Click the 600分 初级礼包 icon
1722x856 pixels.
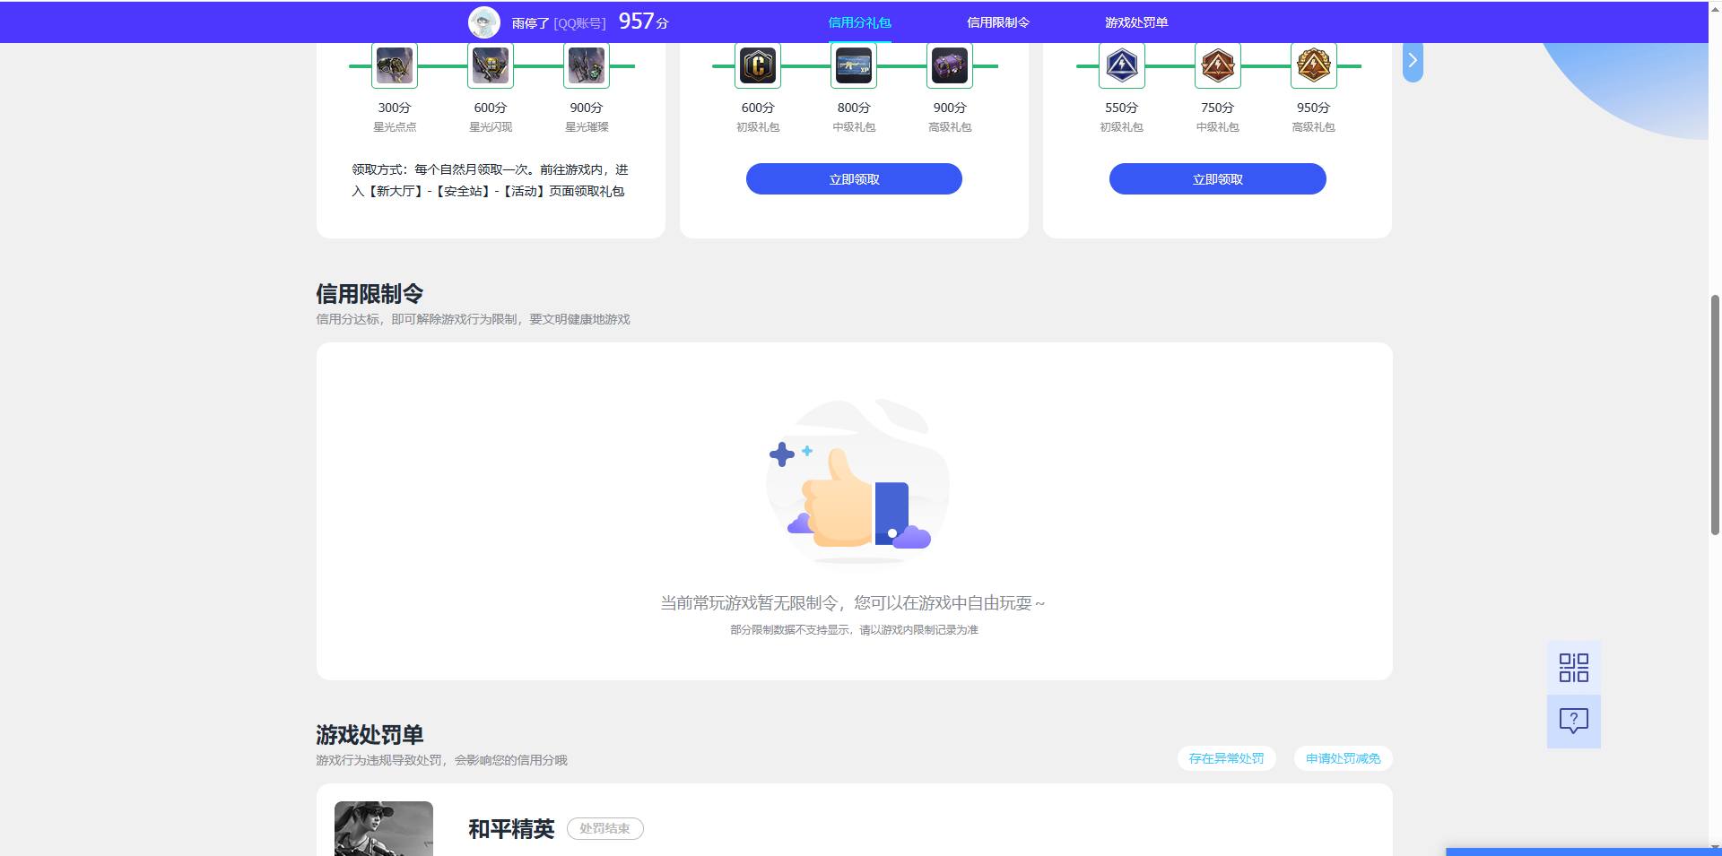coord(758,65)
